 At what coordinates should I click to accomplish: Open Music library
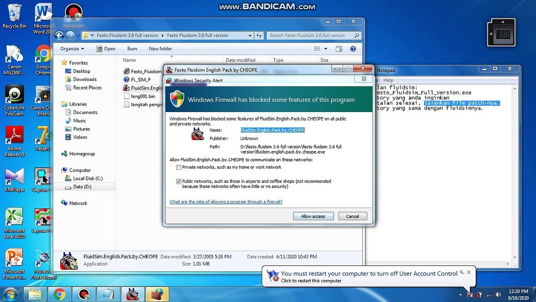pyautogui.click(x=80, y=121)
